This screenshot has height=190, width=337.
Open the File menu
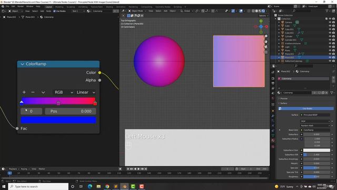7,6
